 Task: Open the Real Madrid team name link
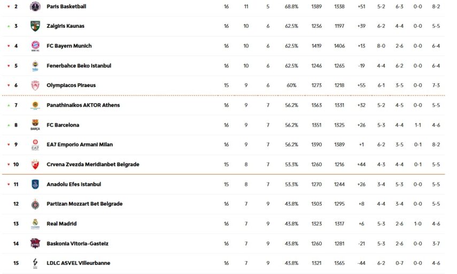(x=61, y=224)
